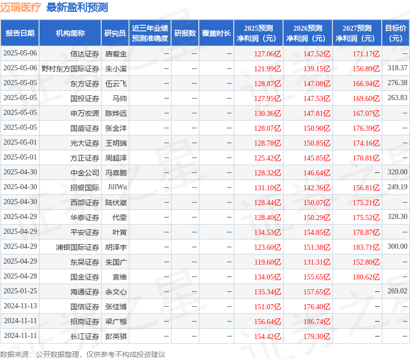Screen dimensions: 410x359
Task: Click the 127.06亿 2025 forecast value
Action: click(268, 54)
